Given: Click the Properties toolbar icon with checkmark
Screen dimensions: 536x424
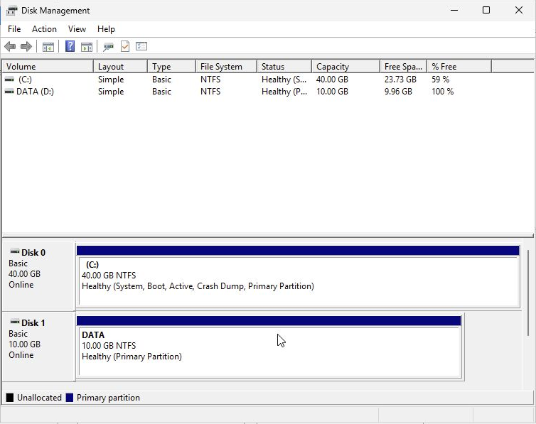Looking at the screenshot, I should click(125, 46).
